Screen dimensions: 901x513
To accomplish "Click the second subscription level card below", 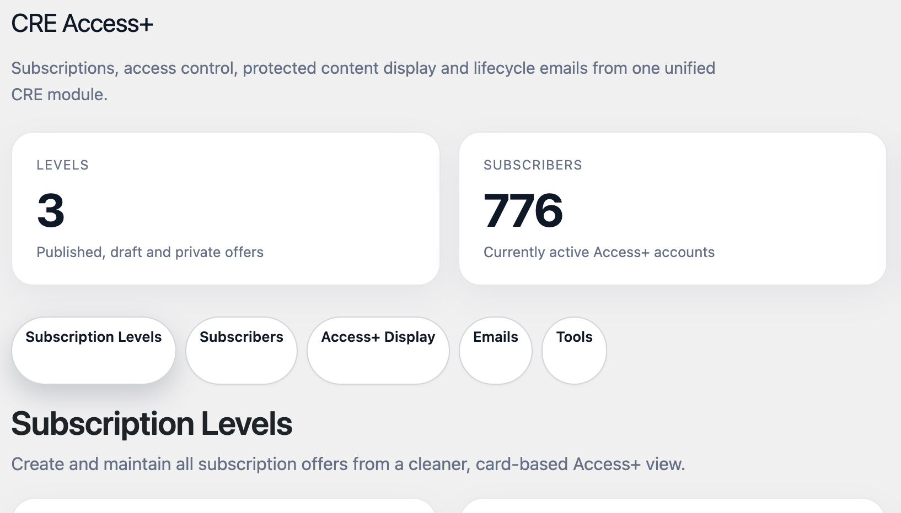I will (673, 506).
